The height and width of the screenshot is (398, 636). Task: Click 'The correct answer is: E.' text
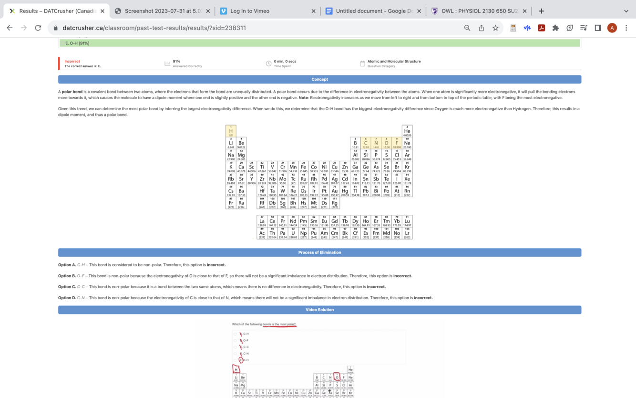[83, 66]
